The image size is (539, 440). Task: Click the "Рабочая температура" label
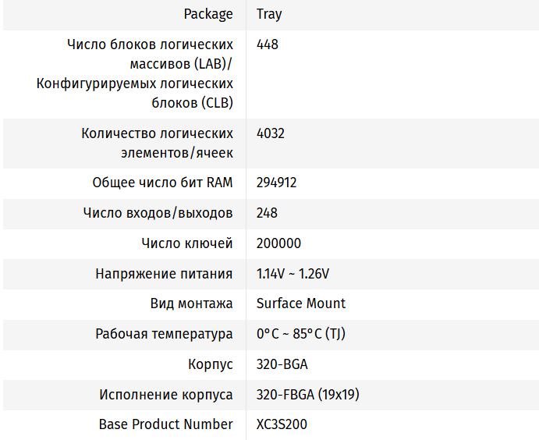pos(164,334)
